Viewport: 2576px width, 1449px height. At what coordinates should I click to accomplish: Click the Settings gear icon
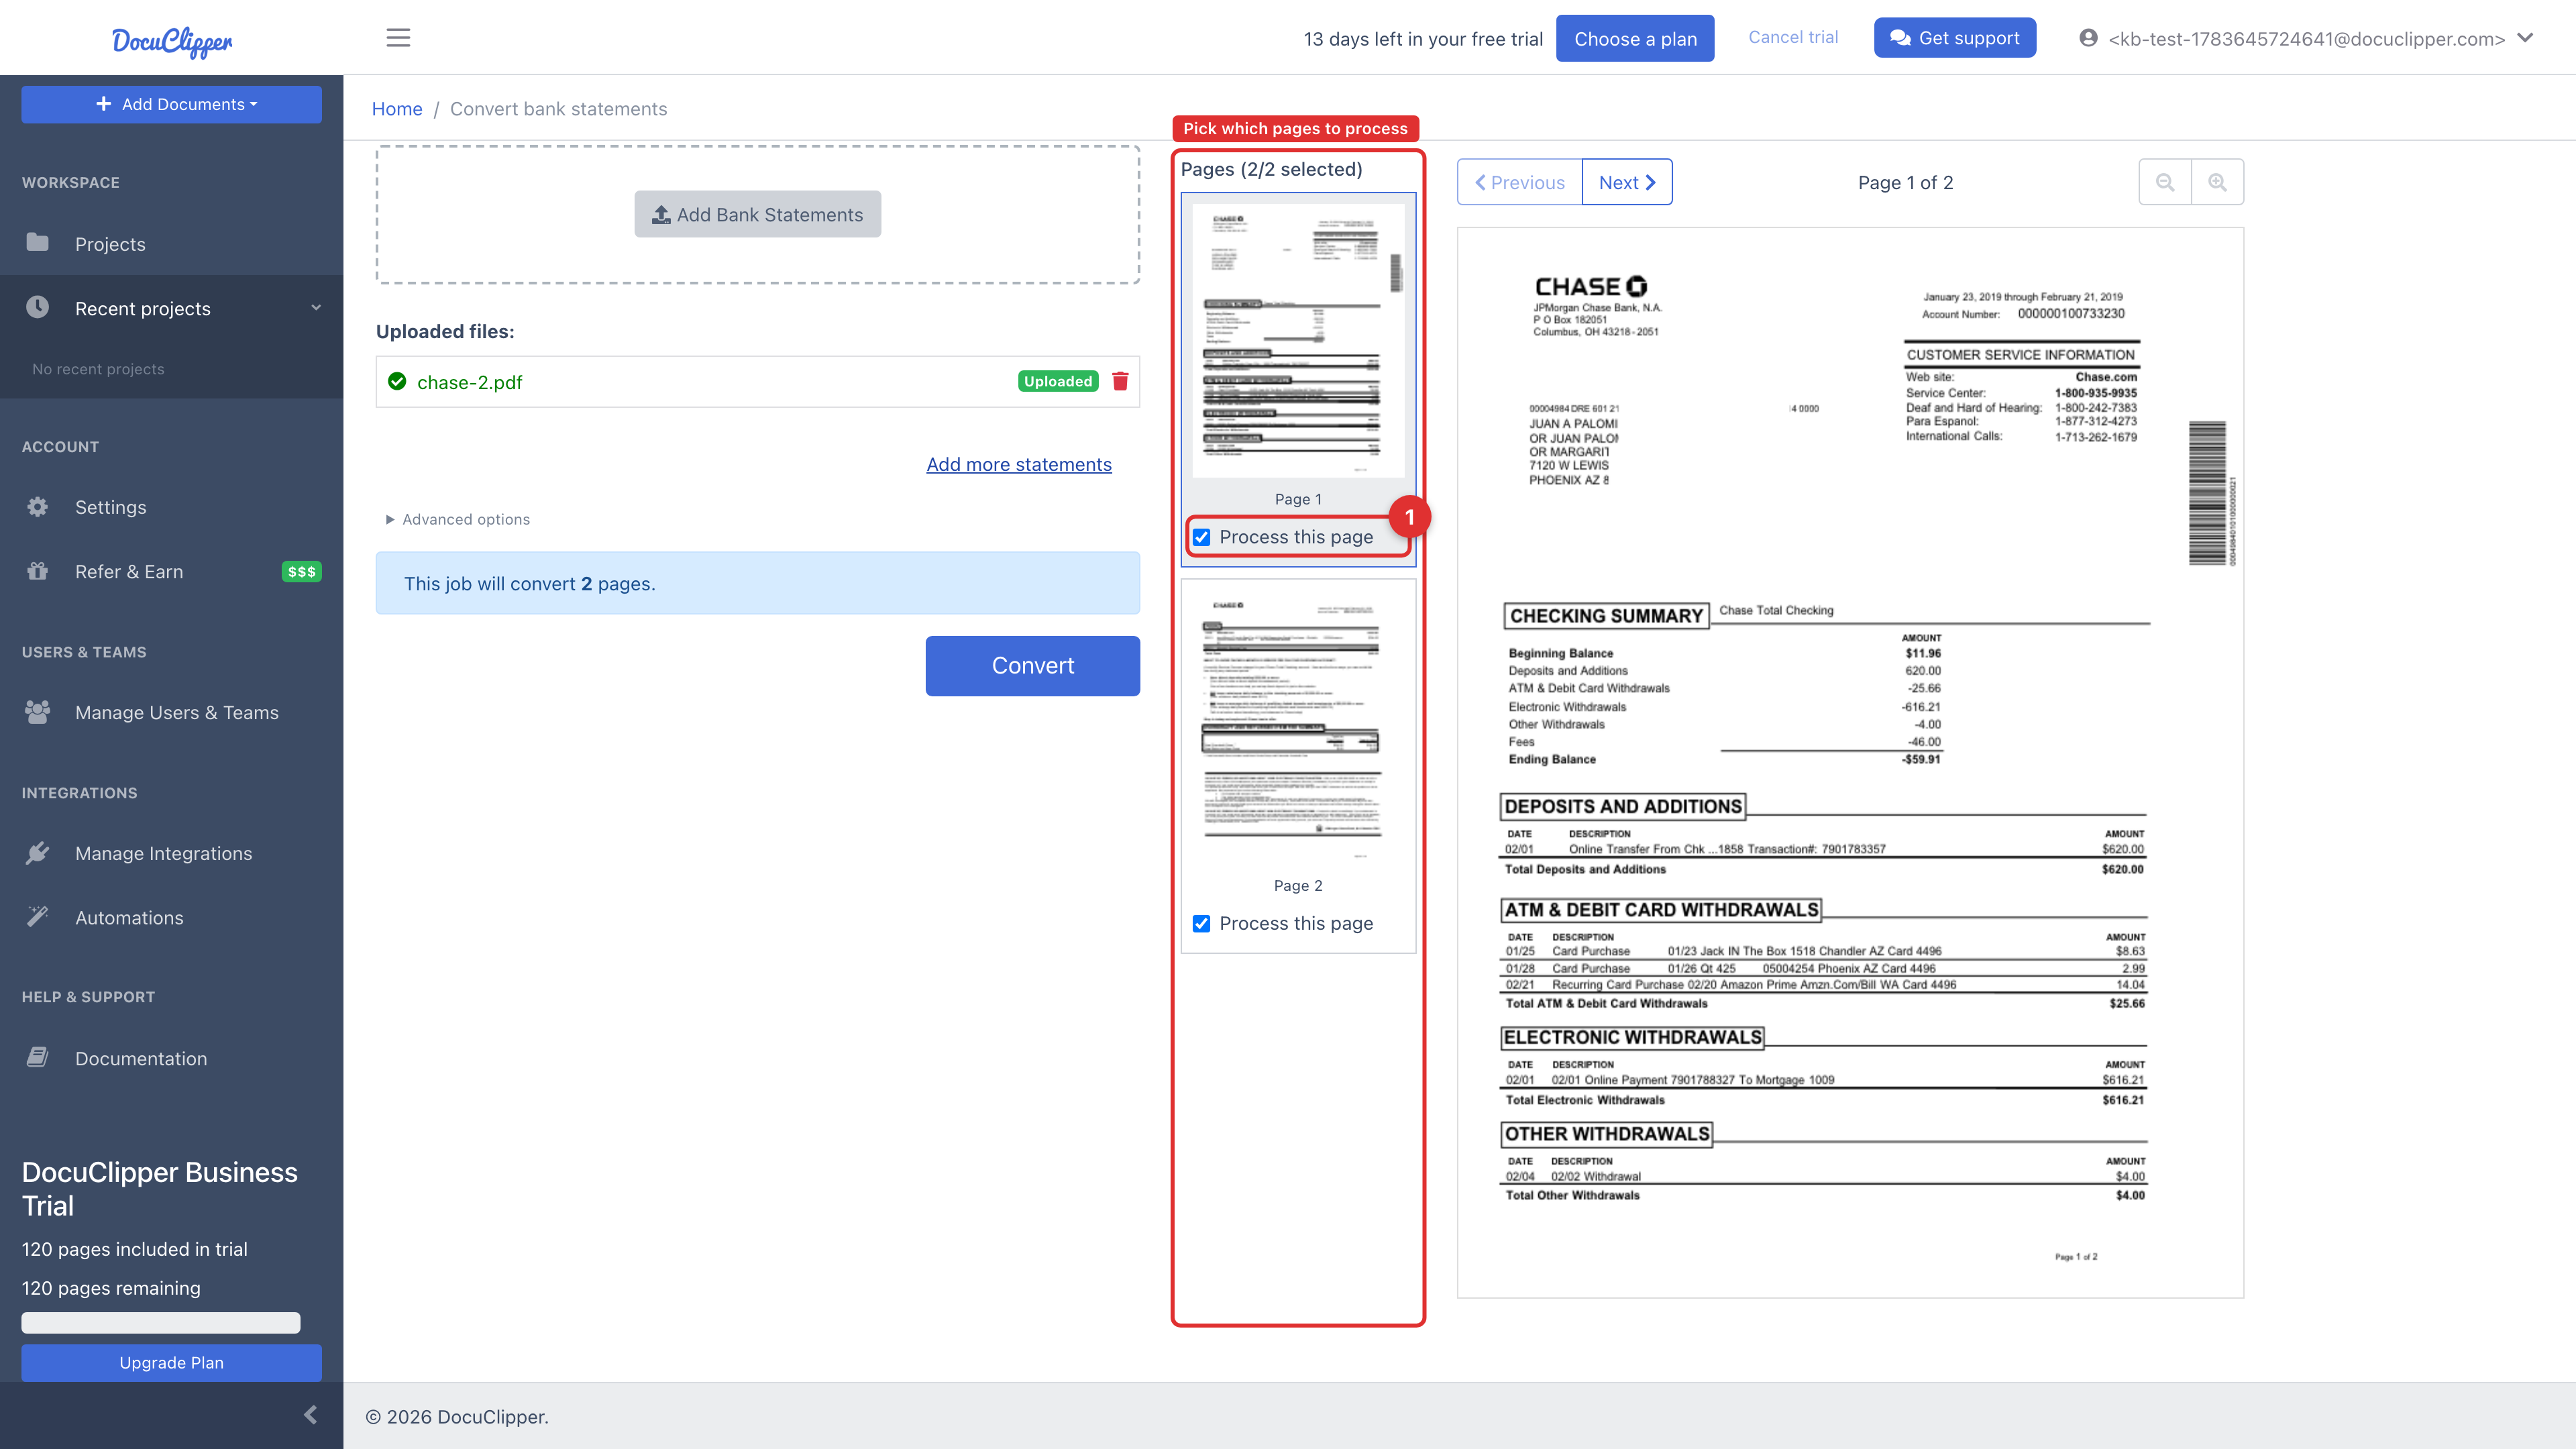(x=38, y=507)
